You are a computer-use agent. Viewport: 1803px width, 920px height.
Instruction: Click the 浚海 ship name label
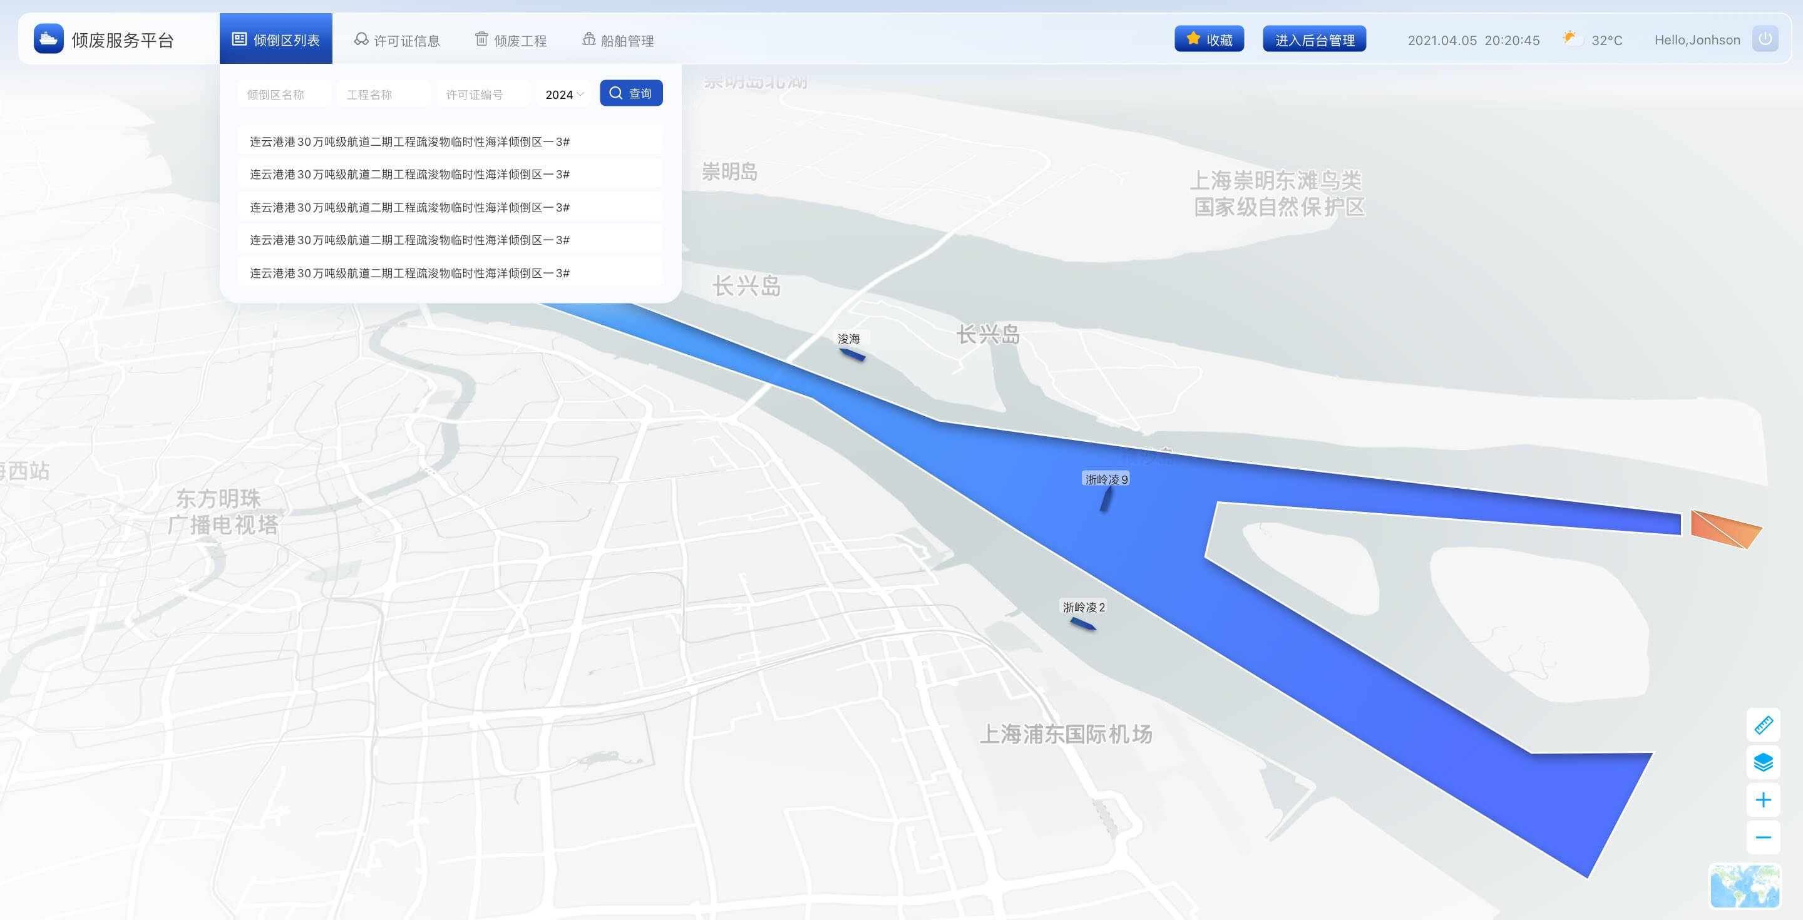point(849,339)
